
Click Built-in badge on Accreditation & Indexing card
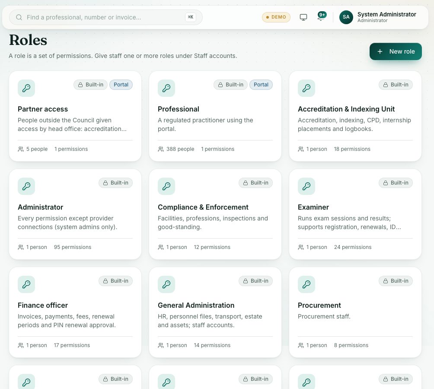point(396,85)
